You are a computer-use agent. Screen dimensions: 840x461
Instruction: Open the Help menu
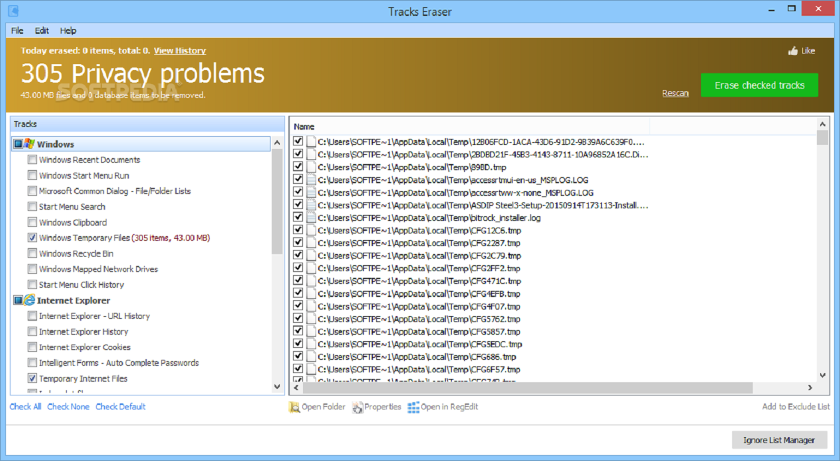[x=68, y=30]
